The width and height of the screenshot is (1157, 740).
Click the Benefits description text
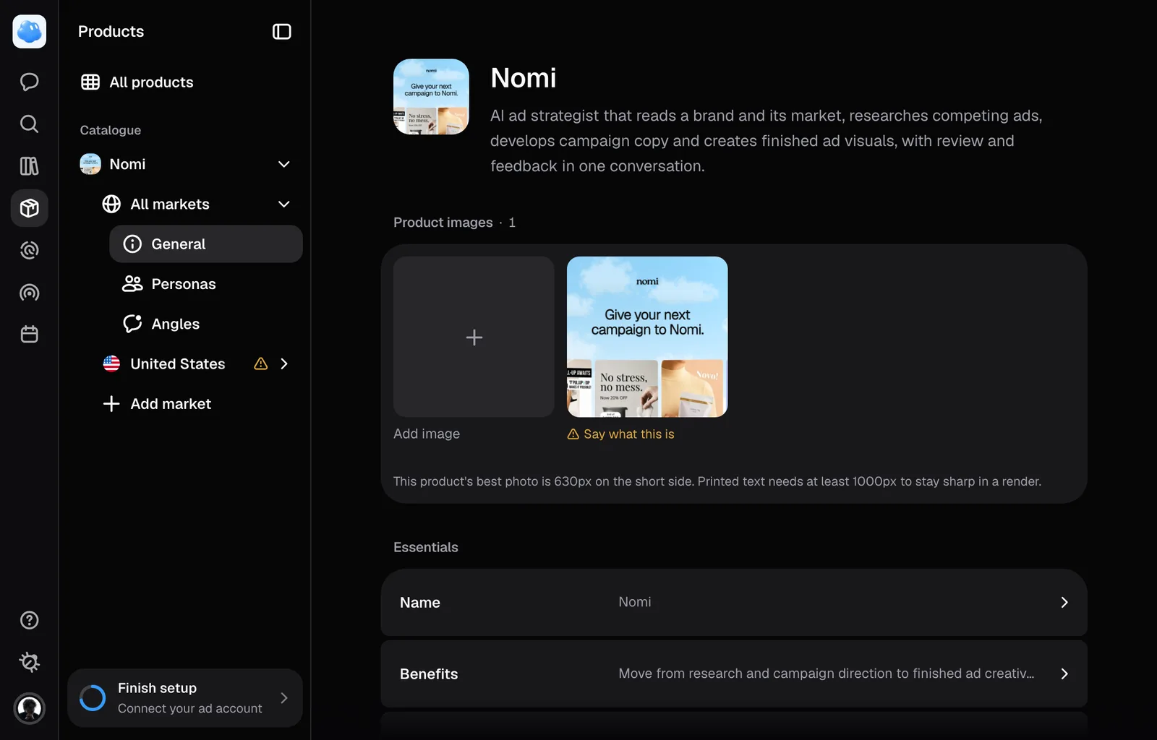tap(827, 674)
